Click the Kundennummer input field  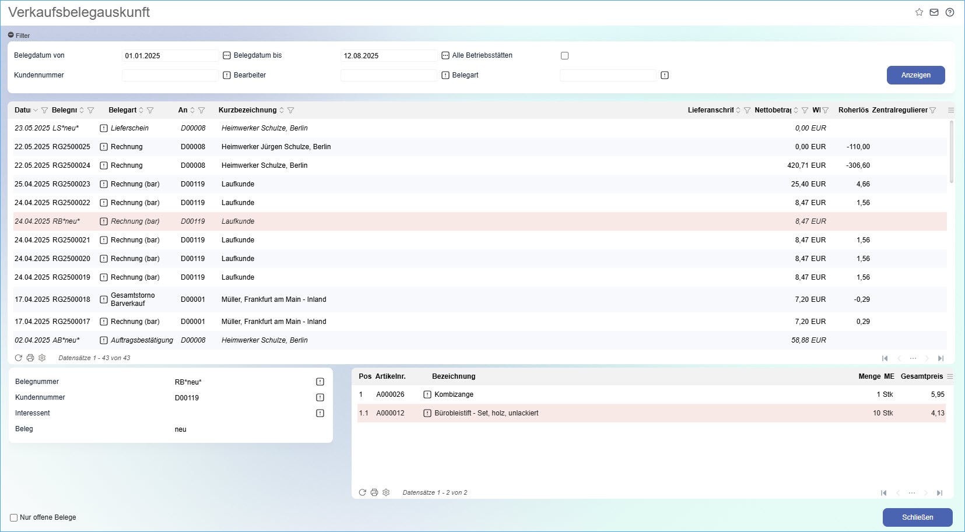tap(170, 75)
